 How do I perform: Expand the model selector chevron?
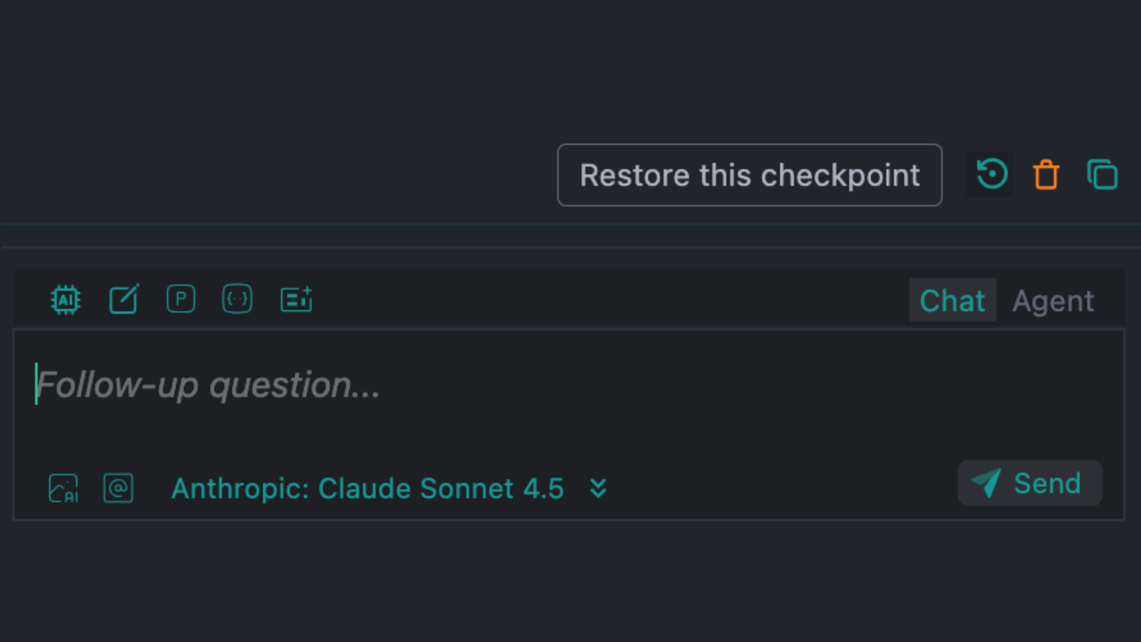pyautogui.click(x=598, y=488)
